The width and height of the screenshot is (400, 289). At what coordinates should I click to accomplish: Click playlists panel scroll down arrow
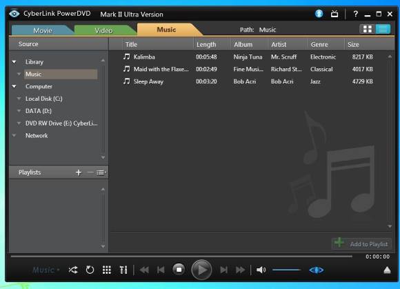103,246
